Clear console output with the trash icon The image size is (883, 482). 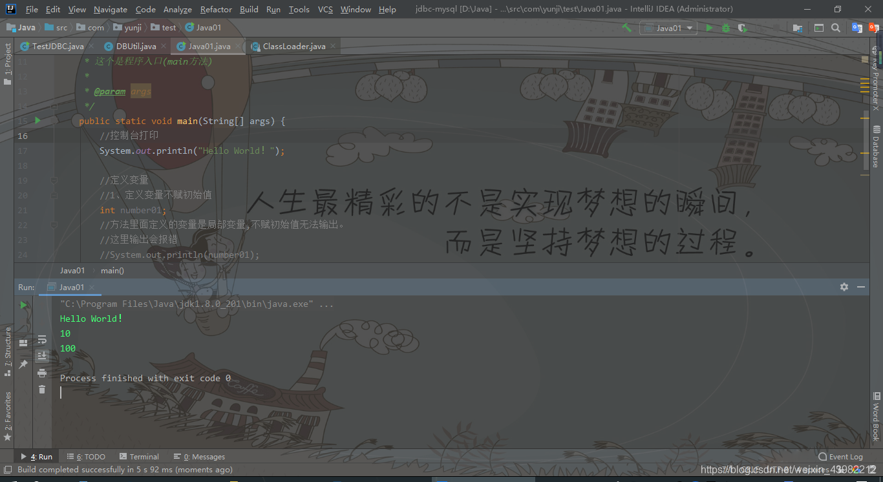pos(42,389)
